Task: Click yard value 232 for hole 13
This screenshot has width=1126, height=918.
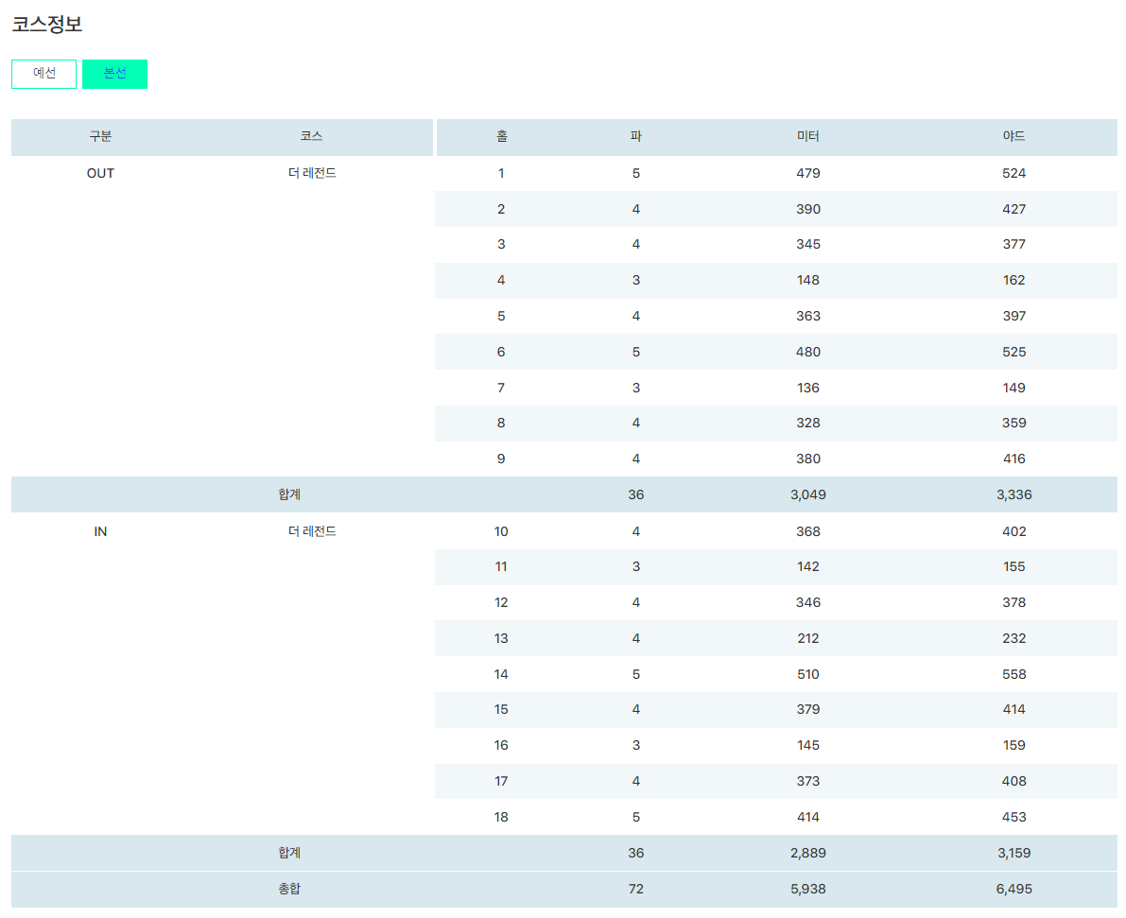Action: coord(1014,638)
